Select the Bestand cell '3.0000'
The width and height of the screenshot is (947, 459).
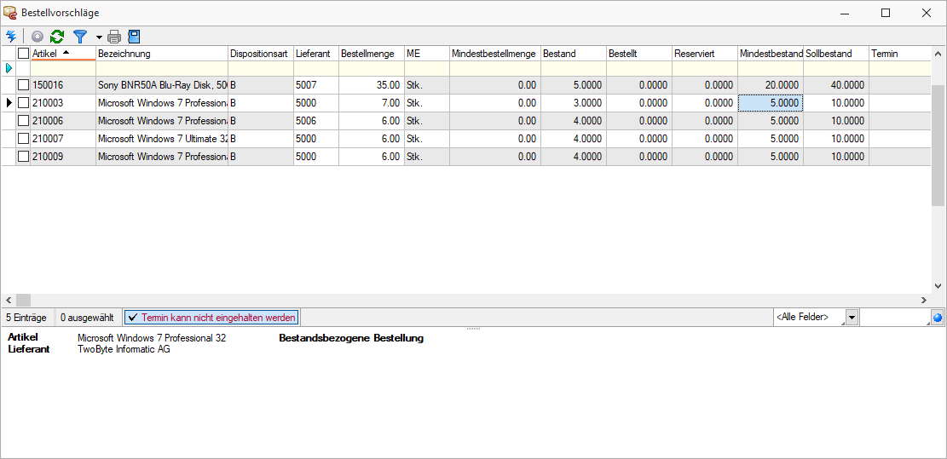pos(573,103)
